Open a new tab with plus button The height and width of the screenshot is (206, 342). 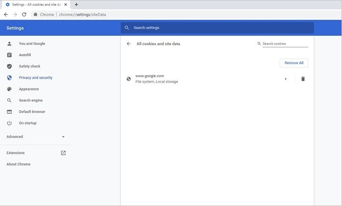coord(76,4)
